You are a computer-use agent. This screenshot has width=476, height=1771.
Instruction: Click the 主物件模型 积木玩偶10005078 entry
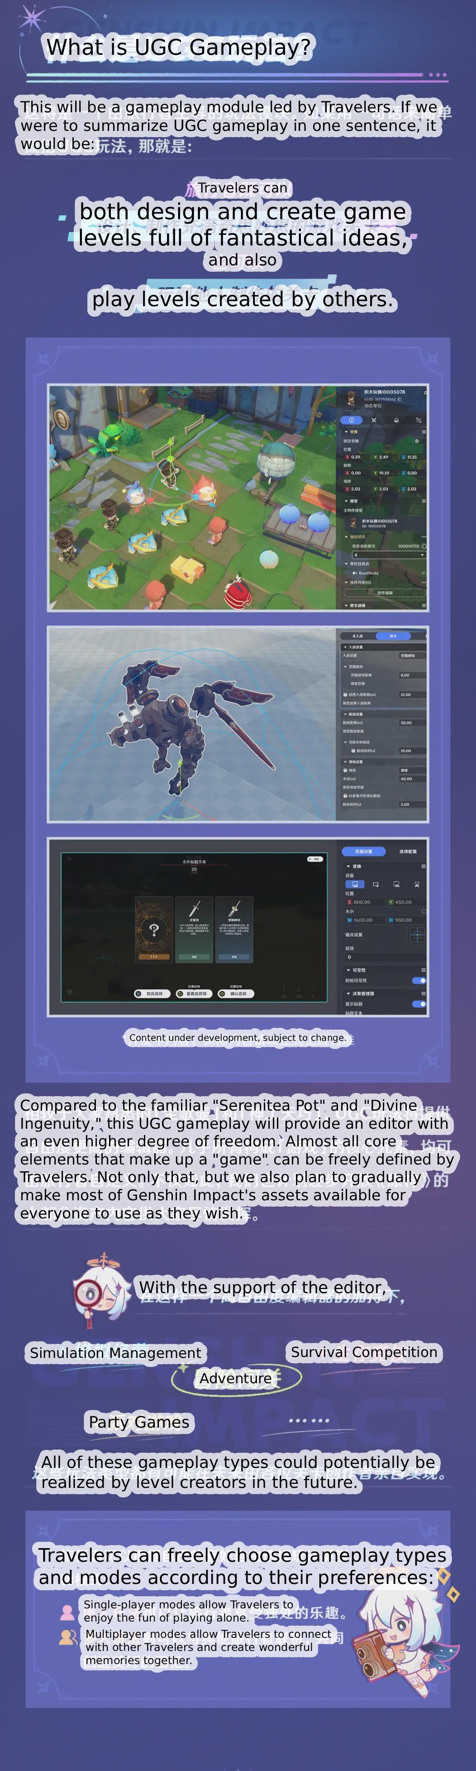tap(386, 524)
